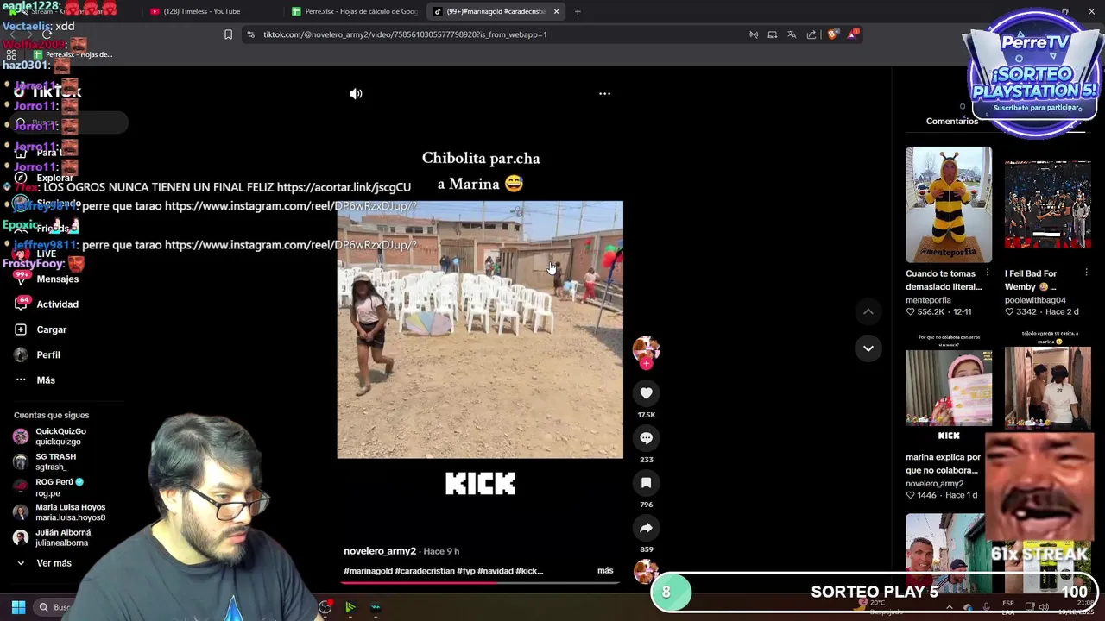Open the I Fell Bad For Wemby thumbnail

1047,204
